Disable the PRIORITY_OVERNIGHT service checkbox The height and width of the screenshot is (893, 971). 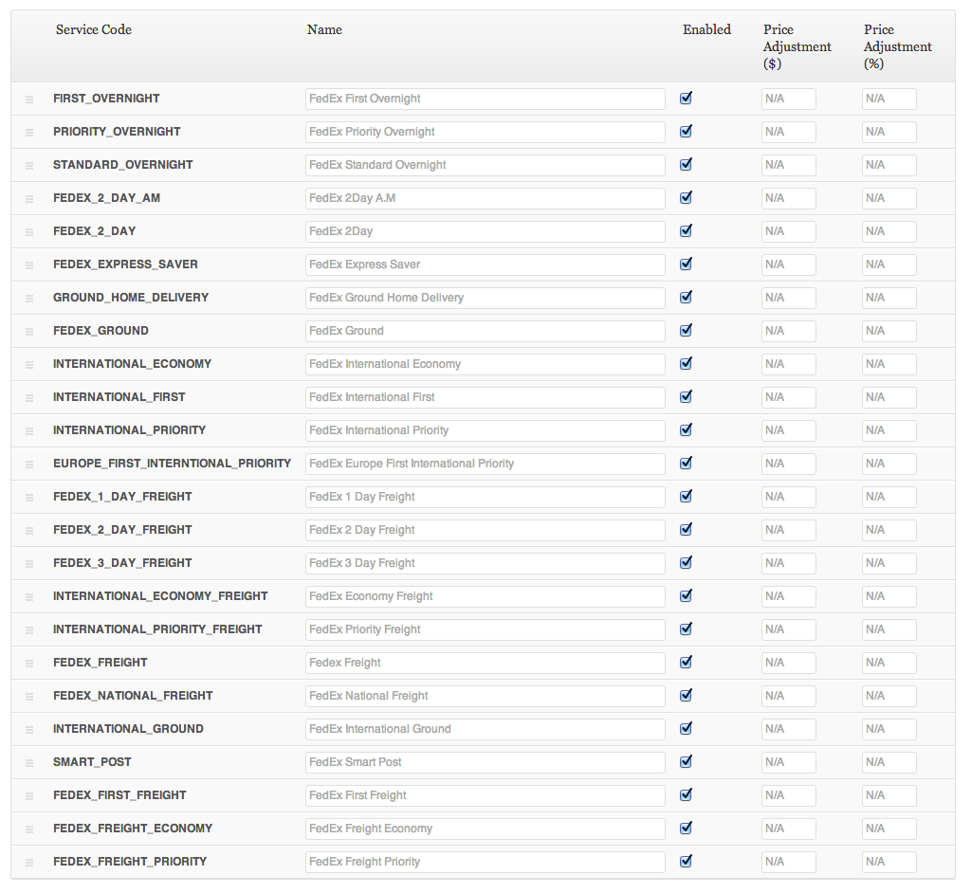coord(686,131)
